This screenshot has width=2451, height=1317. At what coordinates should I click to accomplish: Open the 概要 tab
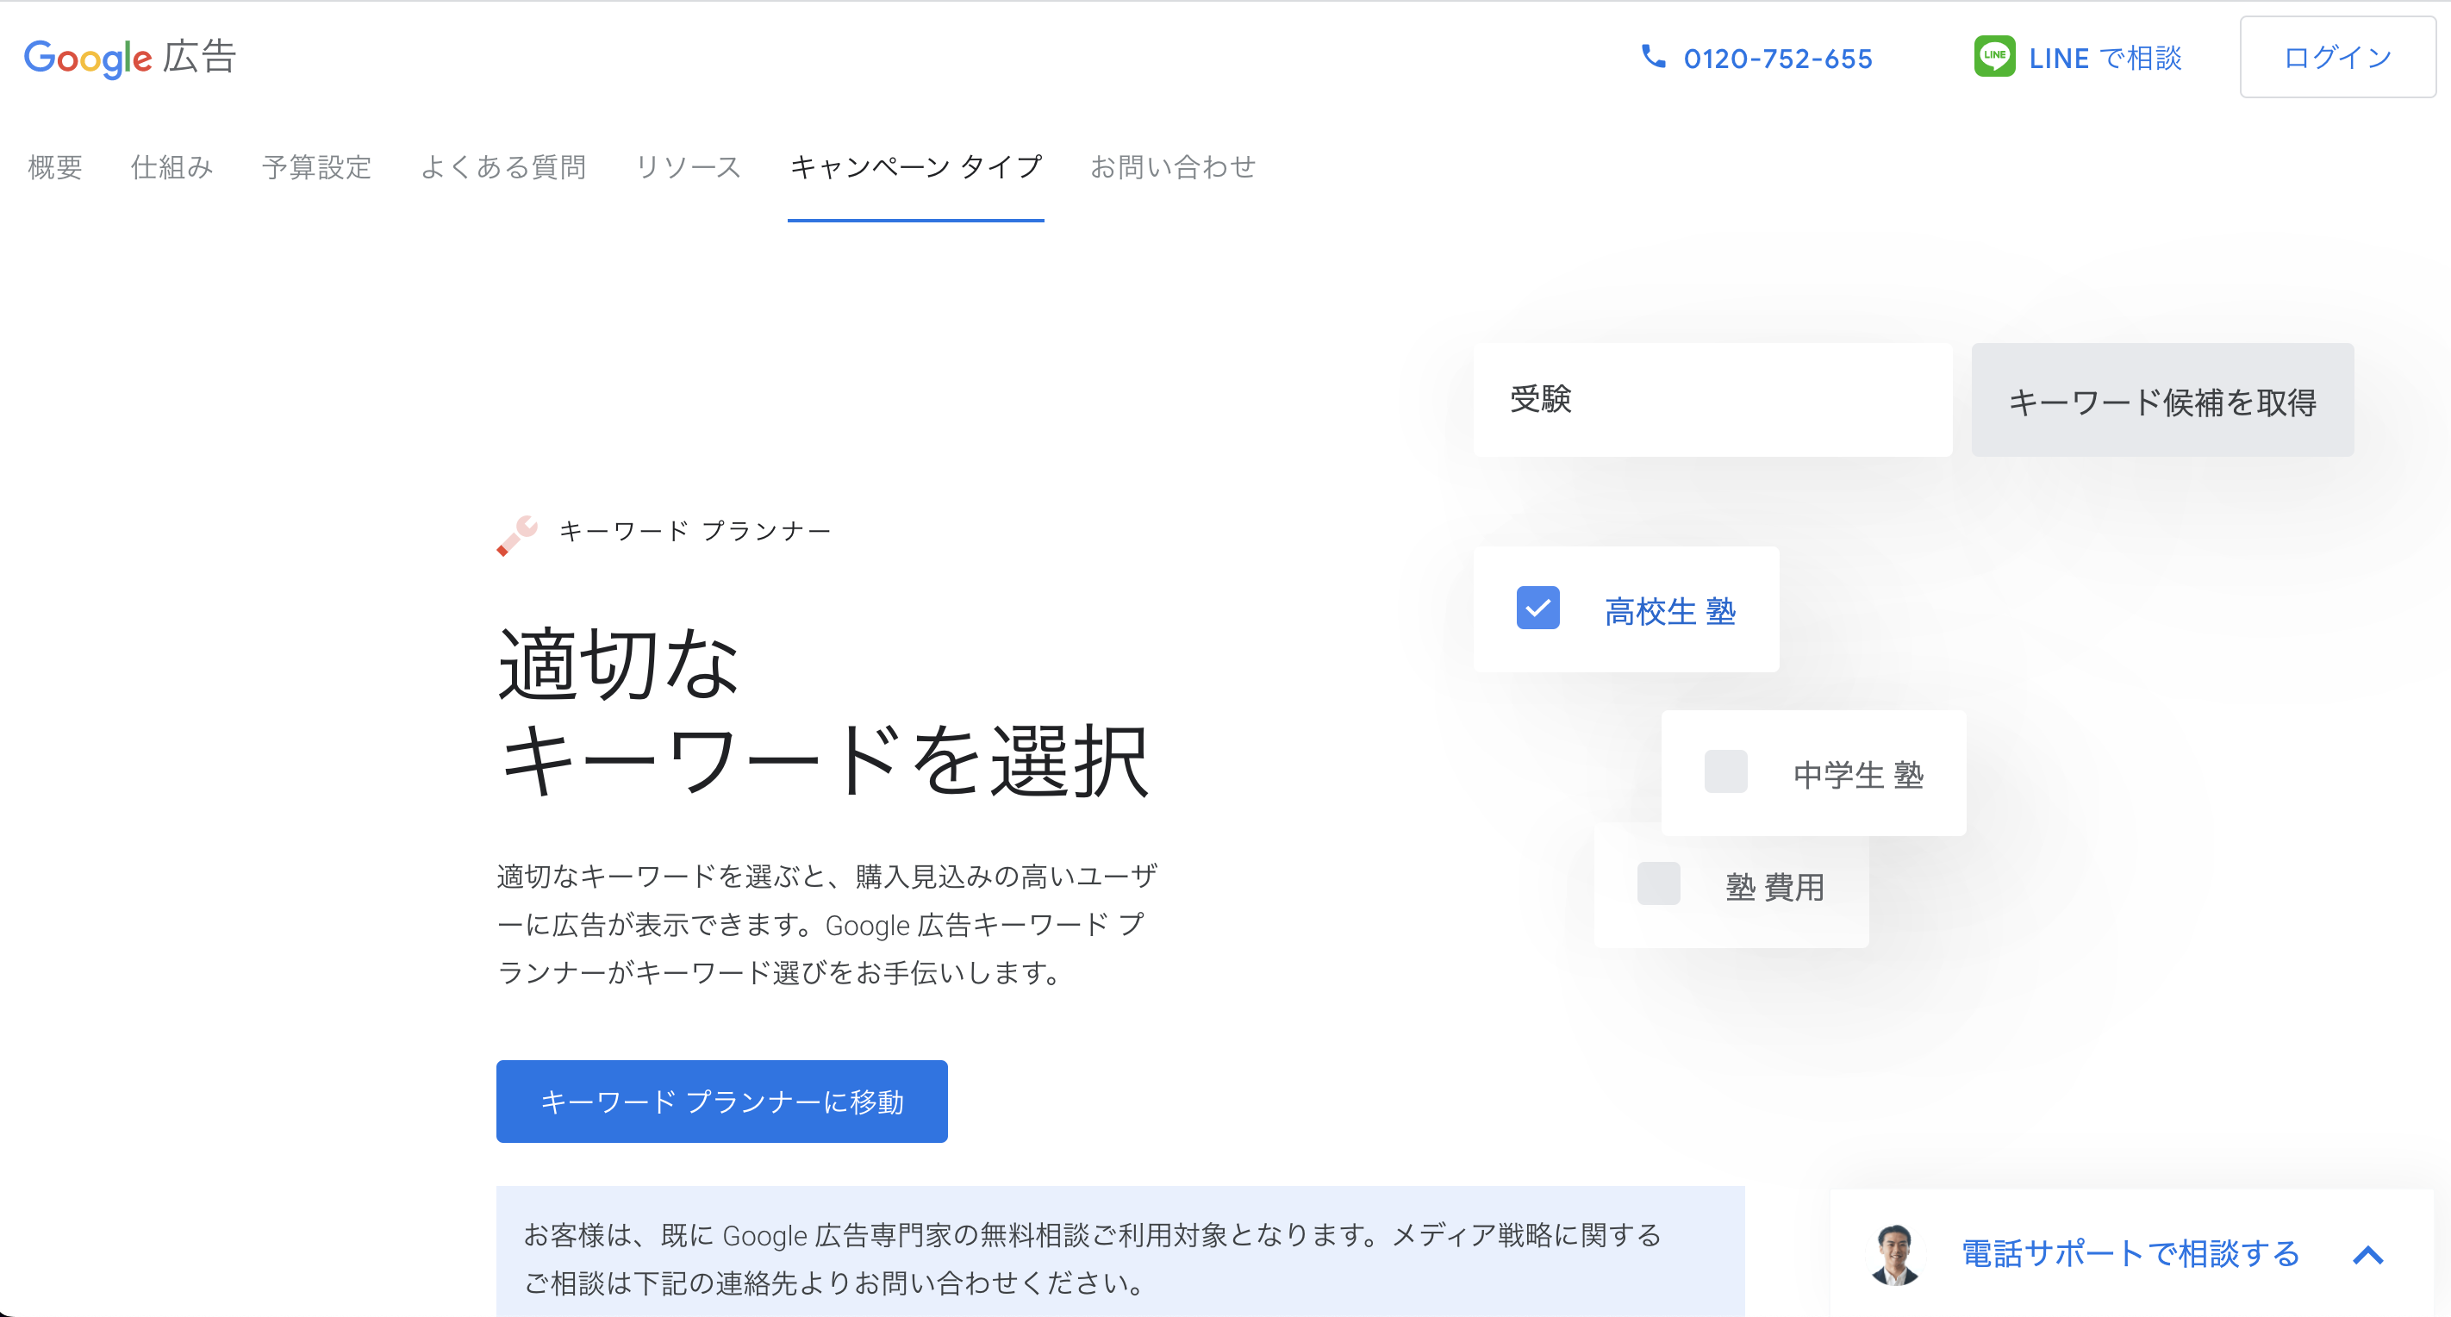pyautogui.click(x=55, y=167)
